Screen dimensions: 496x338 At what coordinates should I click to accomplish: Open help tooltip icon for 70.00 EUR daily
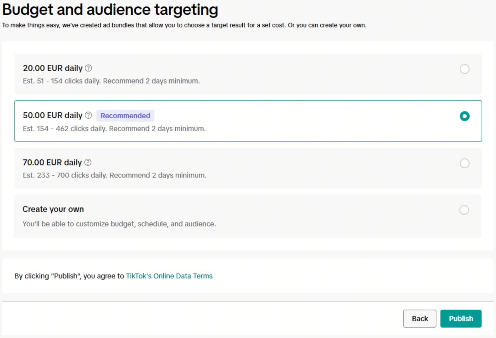(x=88, y=162)
